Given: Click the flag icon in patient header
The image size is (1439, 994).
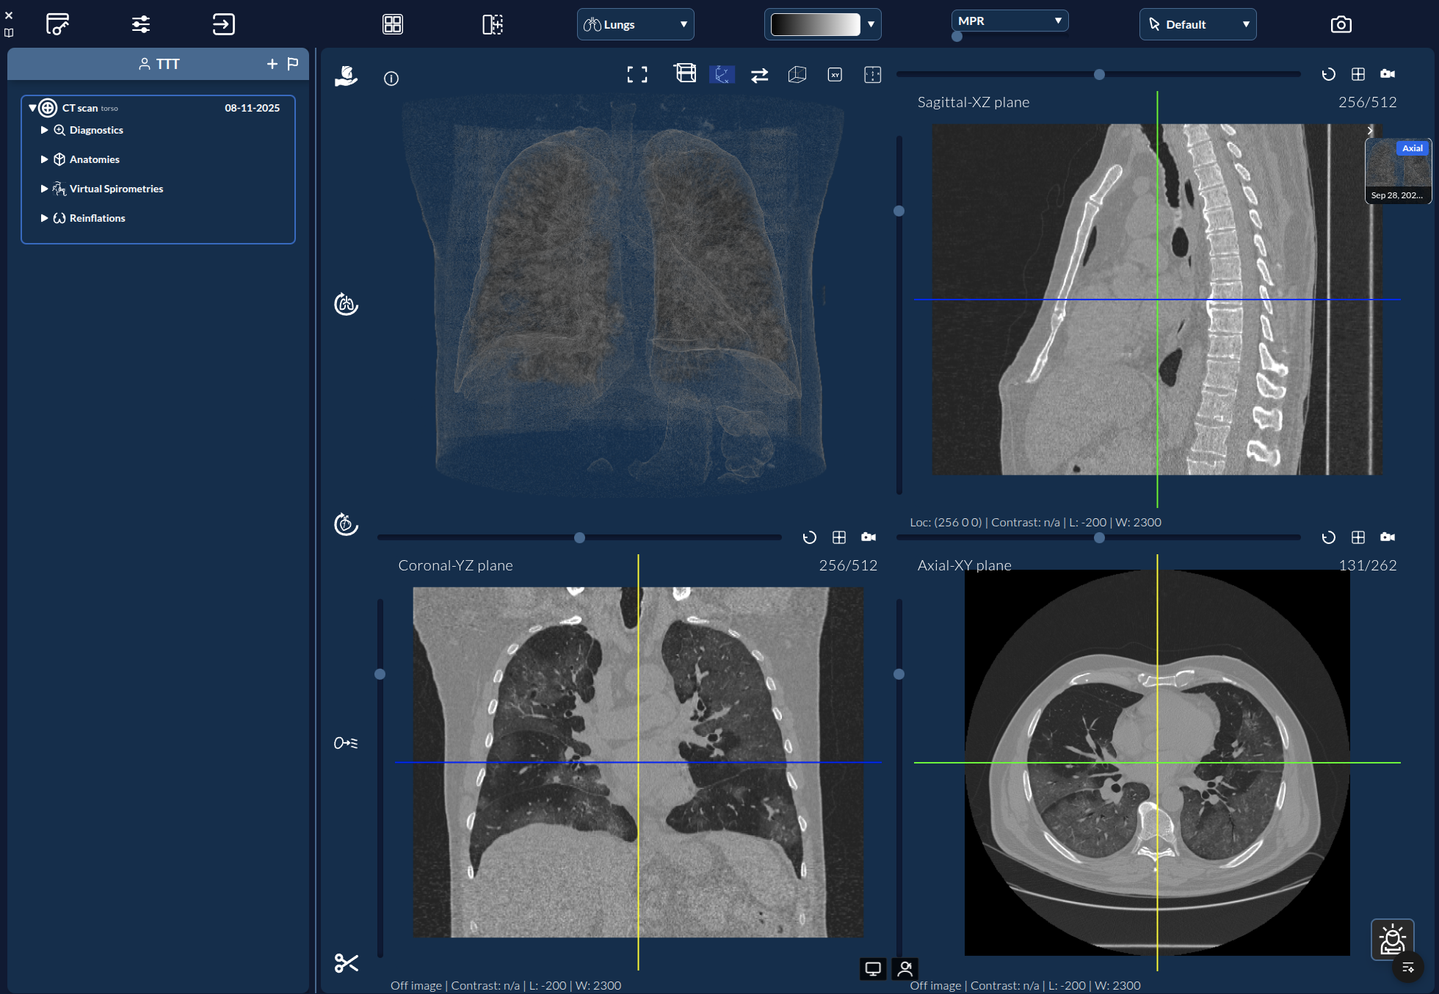Looking at the screenshot, I should (293, 64).
